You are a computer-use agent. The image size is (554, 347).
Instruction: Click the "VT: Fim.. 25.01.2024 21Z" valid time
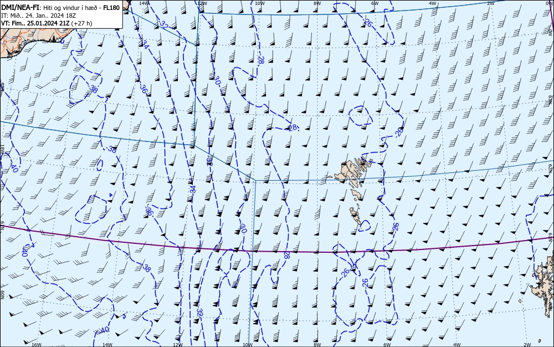point(35,23)
